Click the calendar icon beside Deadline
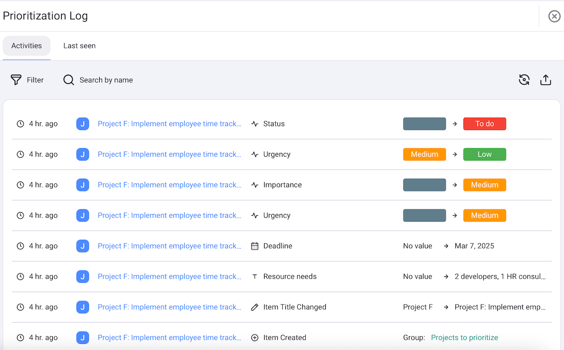The image size is (564, 350). click(254, 245)
